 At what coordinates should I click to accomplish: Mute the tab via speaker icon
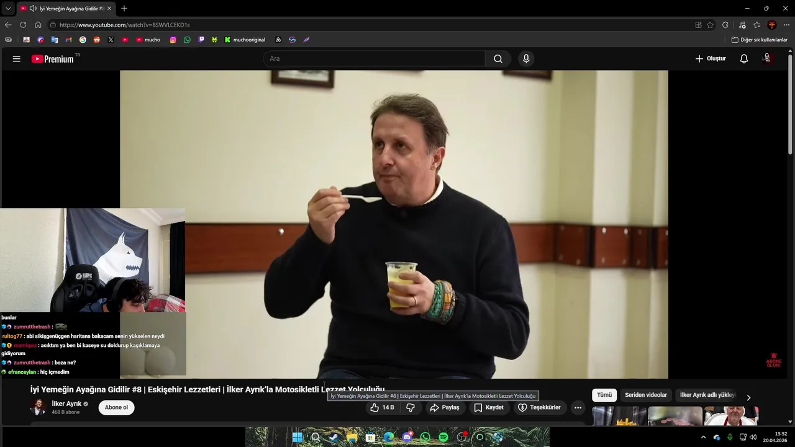(32, 9)
